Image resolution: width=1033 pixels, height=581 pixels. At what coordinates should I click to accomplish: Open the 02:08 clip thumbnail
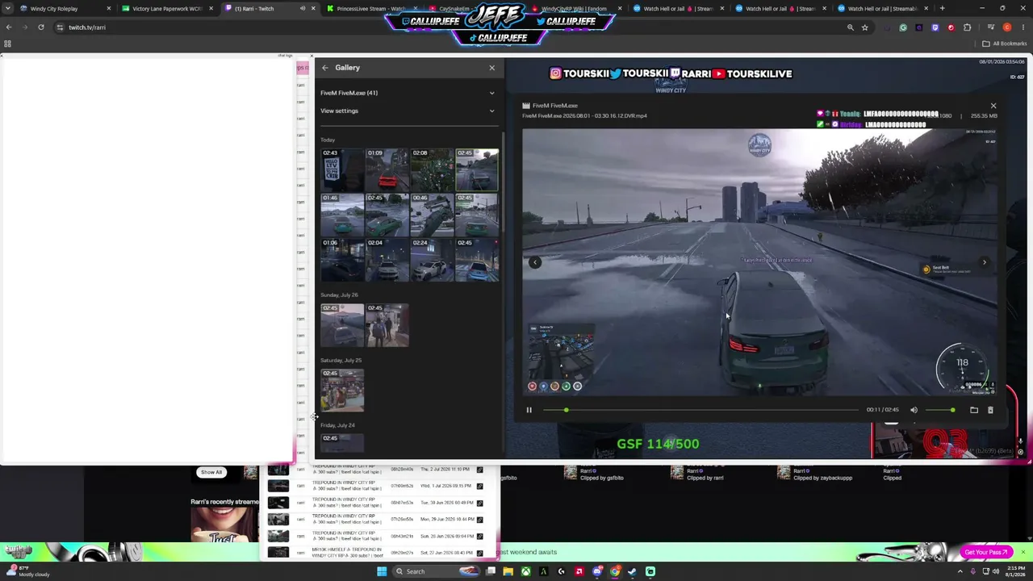tap(432, 169)
